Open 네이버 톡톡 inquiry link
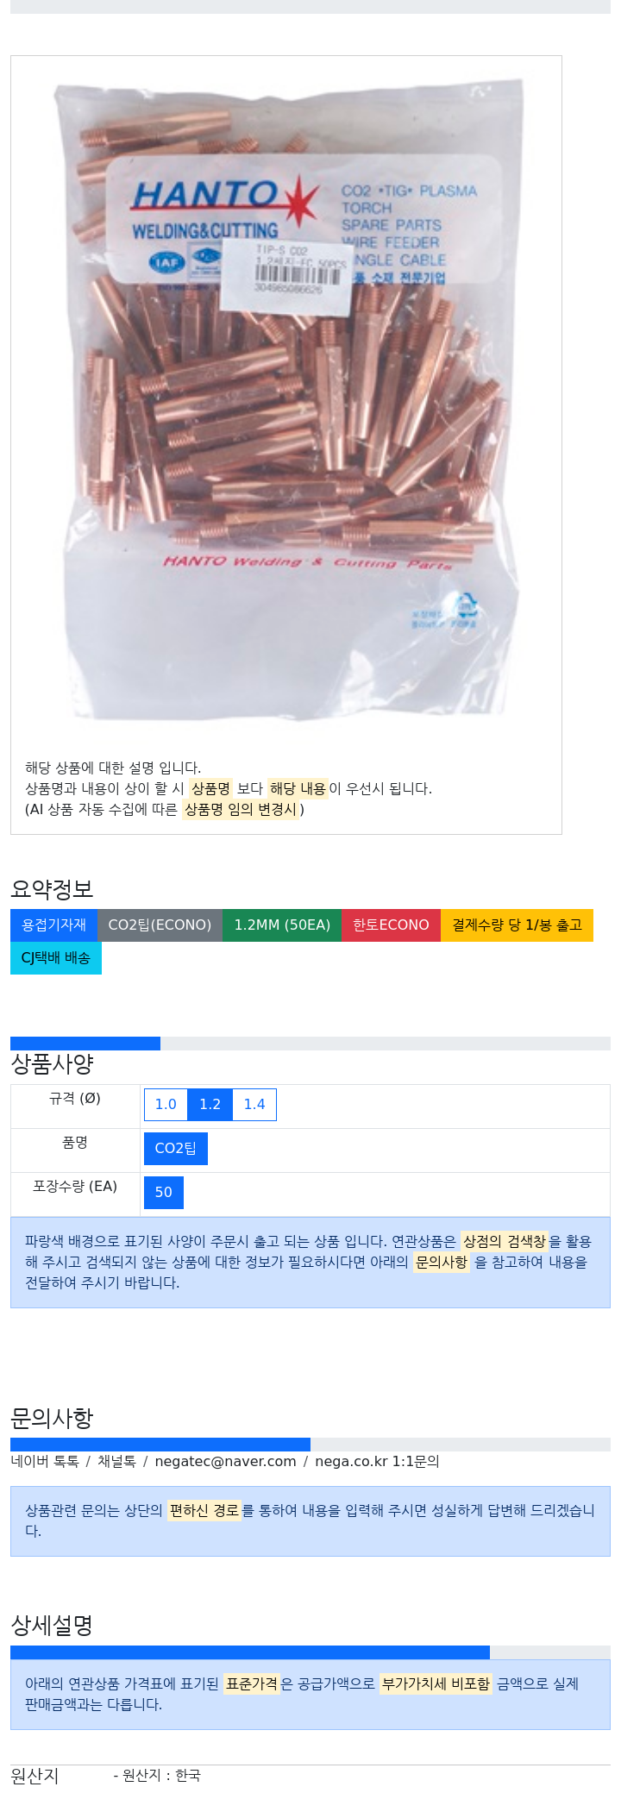 [x=45, y=1461]
